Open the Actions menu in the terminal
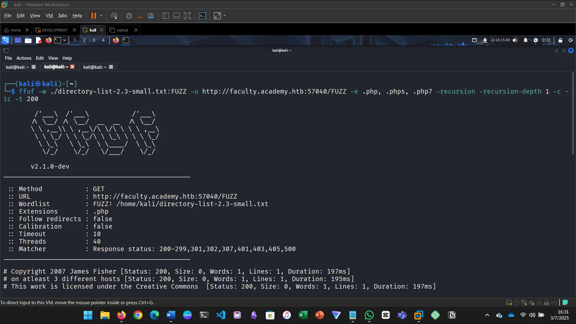Screen dimensions: 576x324 (x=24, y=58)
